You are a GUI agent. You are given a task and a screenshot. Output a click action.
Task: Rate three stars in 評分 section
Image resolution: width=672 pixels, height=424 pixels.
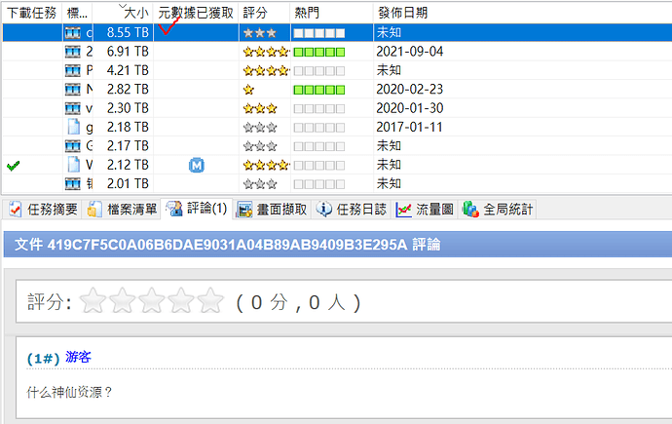(151, 302)
